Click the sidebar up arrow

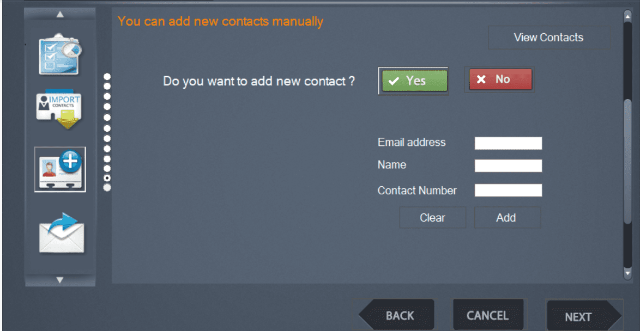(x=60, y=14)
